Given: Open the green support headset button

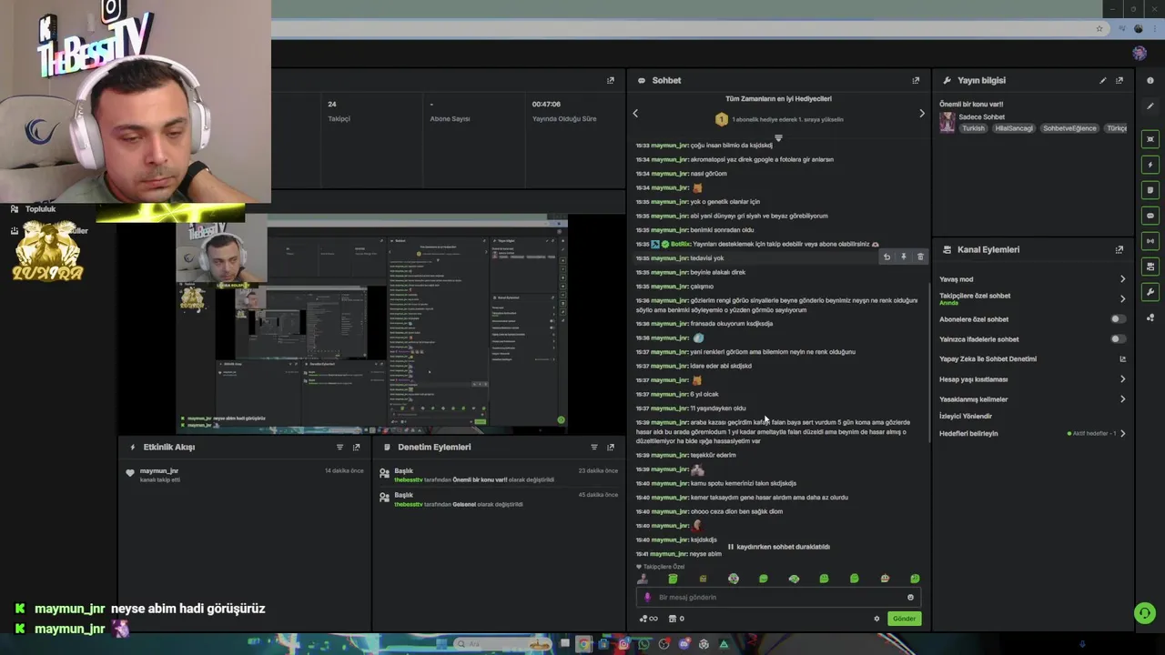Looking at the screenshot, I should (1145, 613).
